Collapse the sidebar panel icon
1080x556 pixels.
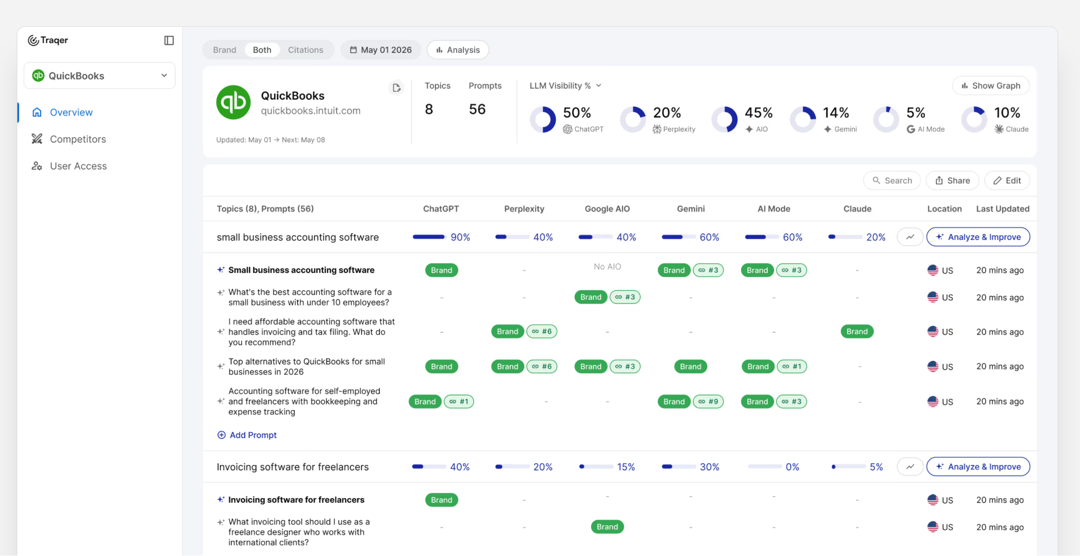(x=169, y=41)
